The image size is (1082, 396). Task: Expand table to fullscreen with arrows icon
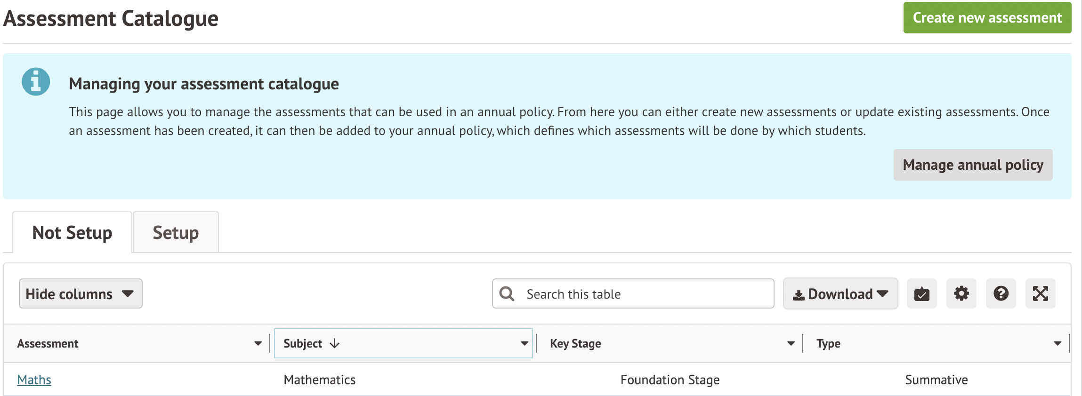pyautogui.click(x=1040, y=294)
